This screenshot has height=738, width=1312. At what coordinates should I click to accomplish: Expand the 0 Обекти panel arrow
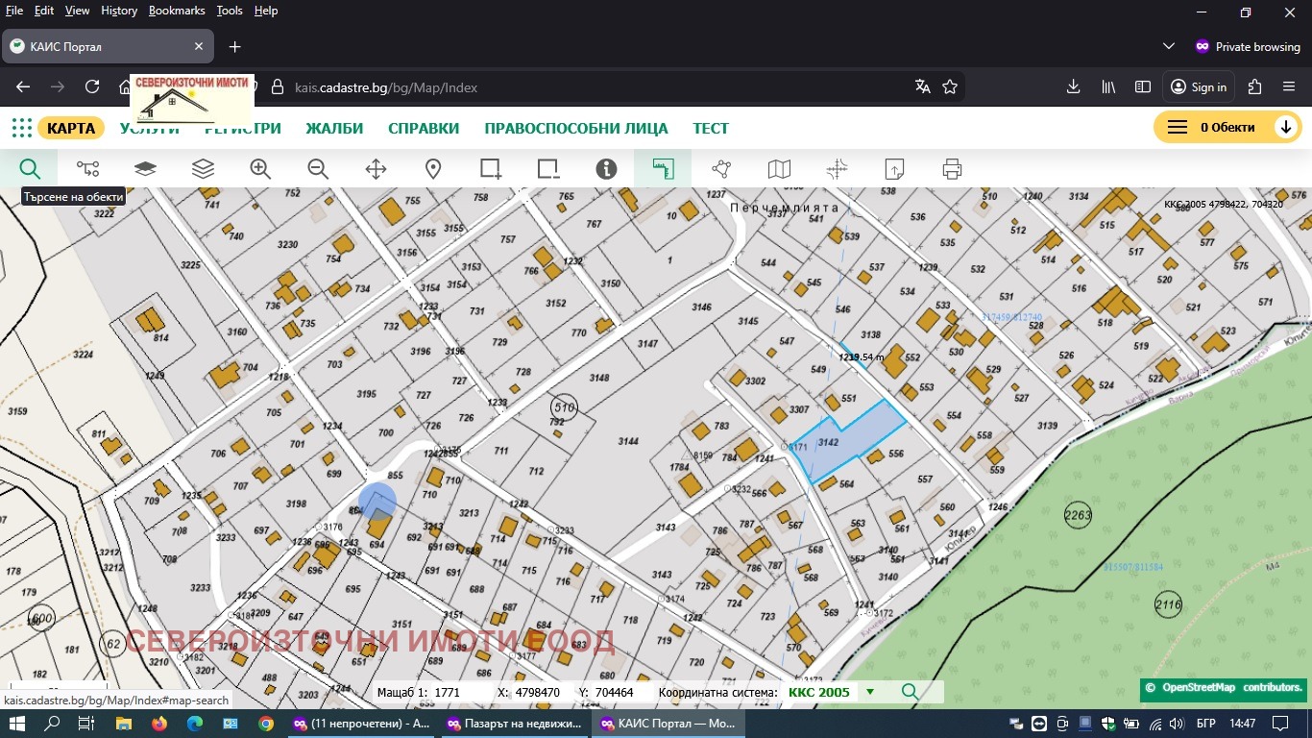tap(1285, 128)
